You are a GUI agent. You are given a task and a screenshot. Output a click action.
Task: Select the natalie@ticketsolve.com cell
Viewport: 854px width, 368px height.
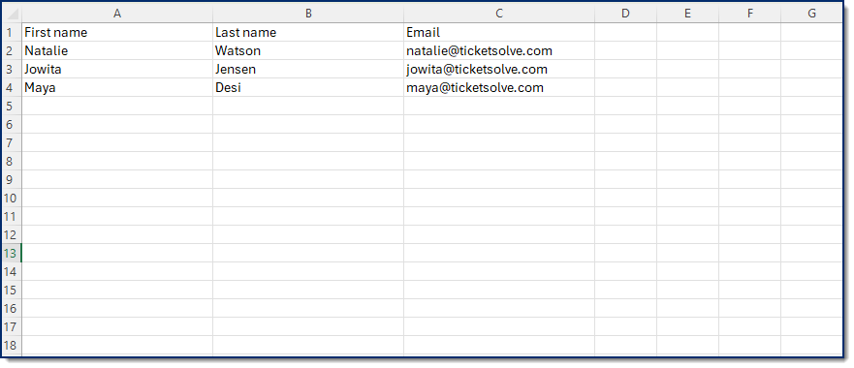pyautogui.click(x=499, y=50)
